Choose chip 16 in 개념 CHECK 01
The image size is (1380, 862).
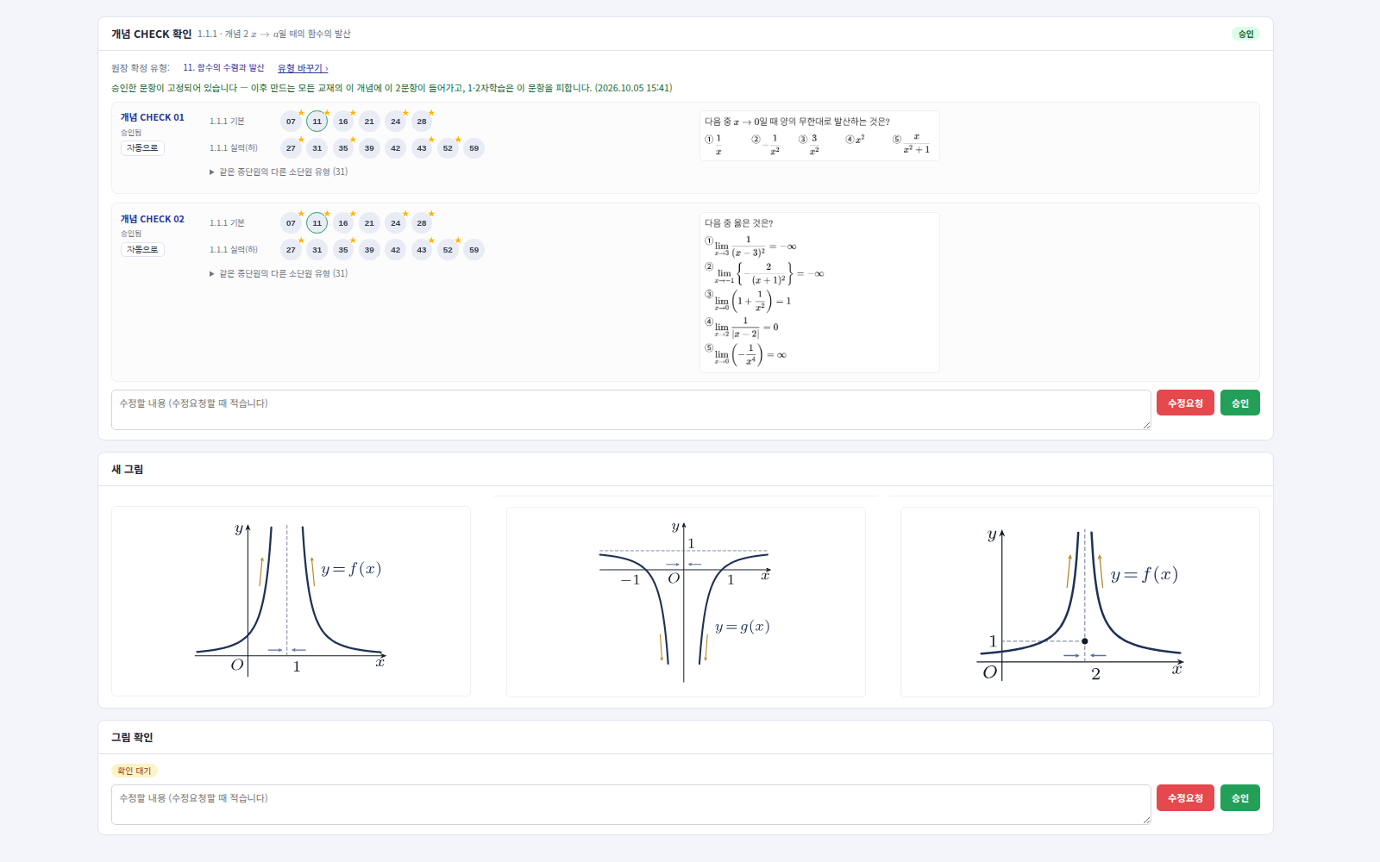click(x=343, y=122)
